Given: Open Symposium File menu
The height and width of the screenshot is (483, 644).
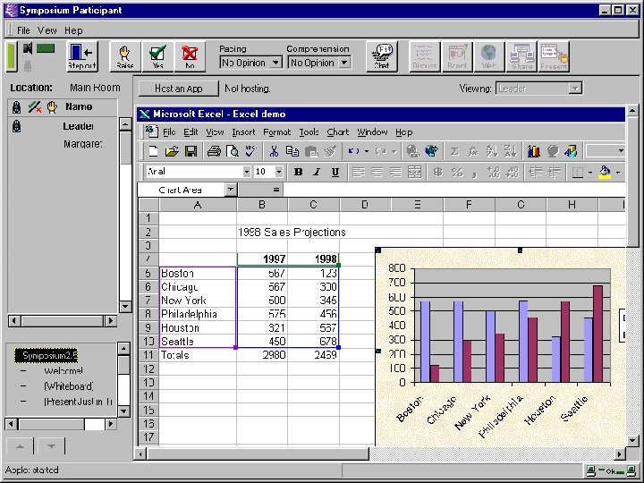Looking at the screenshot, I should tap(23, 30).
